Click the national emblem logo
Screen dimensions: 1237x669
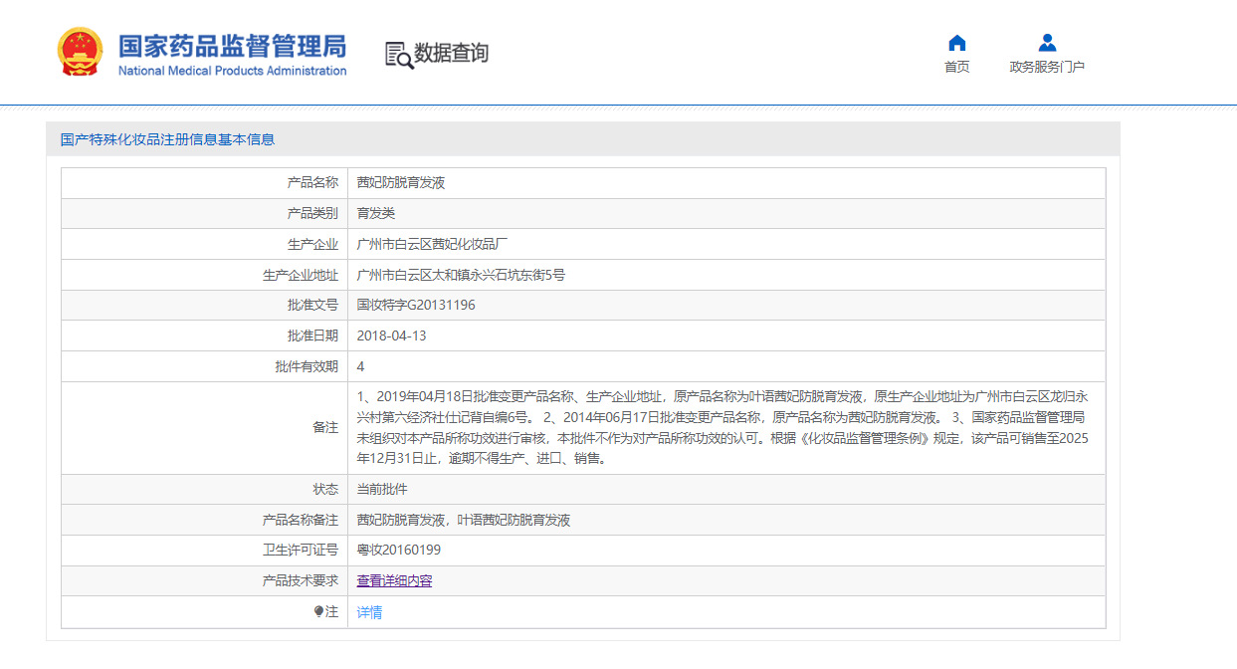tap(80, 52)
